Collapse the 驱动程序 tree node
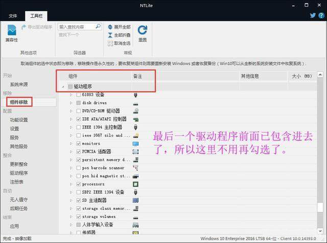The height and width of the screenshot is (243, 327). tap(63, 87)
